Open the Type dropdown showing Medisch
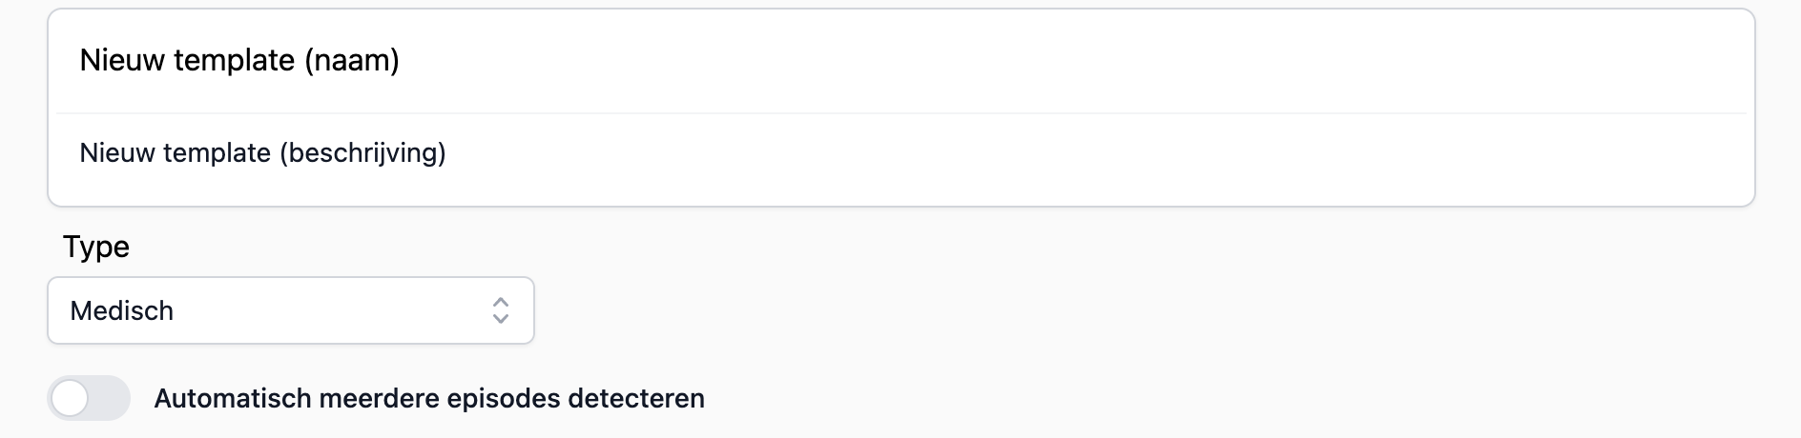Screen dimensions: 1801x438 click(x=290, y=310)
